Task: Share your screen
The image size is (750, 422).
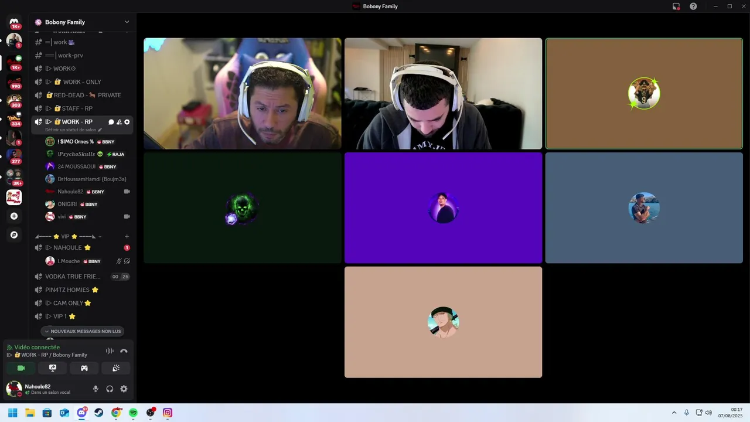Action: pyautogui.click(x=53, y=368)
